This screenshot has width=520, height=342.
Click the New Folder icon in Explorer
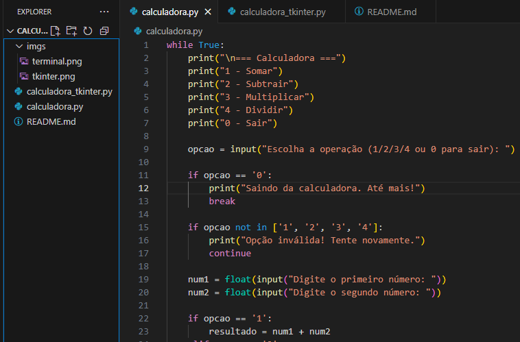[71, 31]
